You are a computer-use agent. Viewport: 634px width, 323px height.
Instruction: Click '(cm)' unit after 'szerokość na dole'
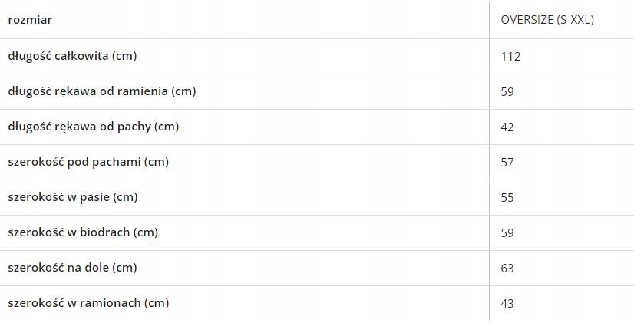[124, 268]
